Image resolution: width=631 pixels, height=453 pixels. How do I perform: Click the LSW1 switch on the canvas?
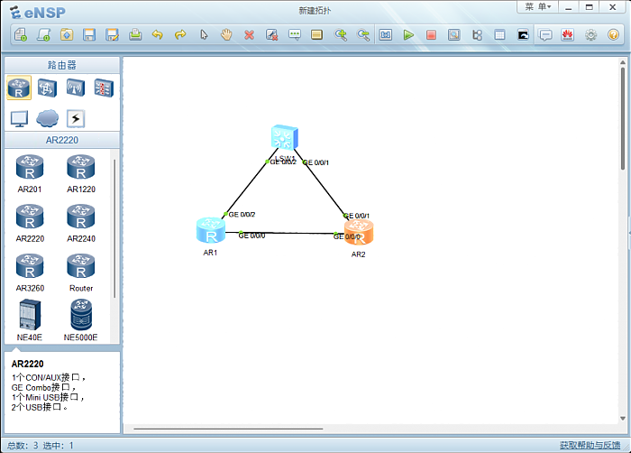(x=284, y=137)
